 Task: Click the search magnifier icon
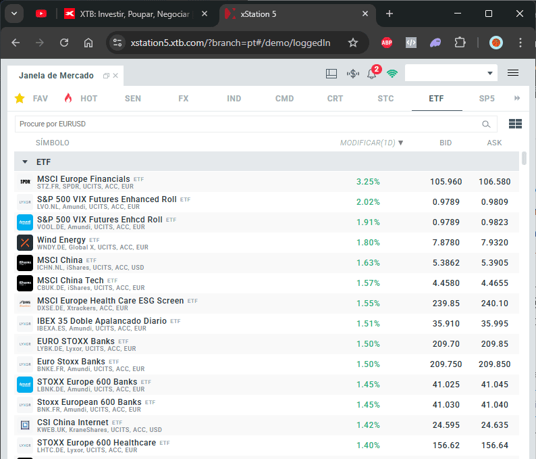click(x=486, y=124)
